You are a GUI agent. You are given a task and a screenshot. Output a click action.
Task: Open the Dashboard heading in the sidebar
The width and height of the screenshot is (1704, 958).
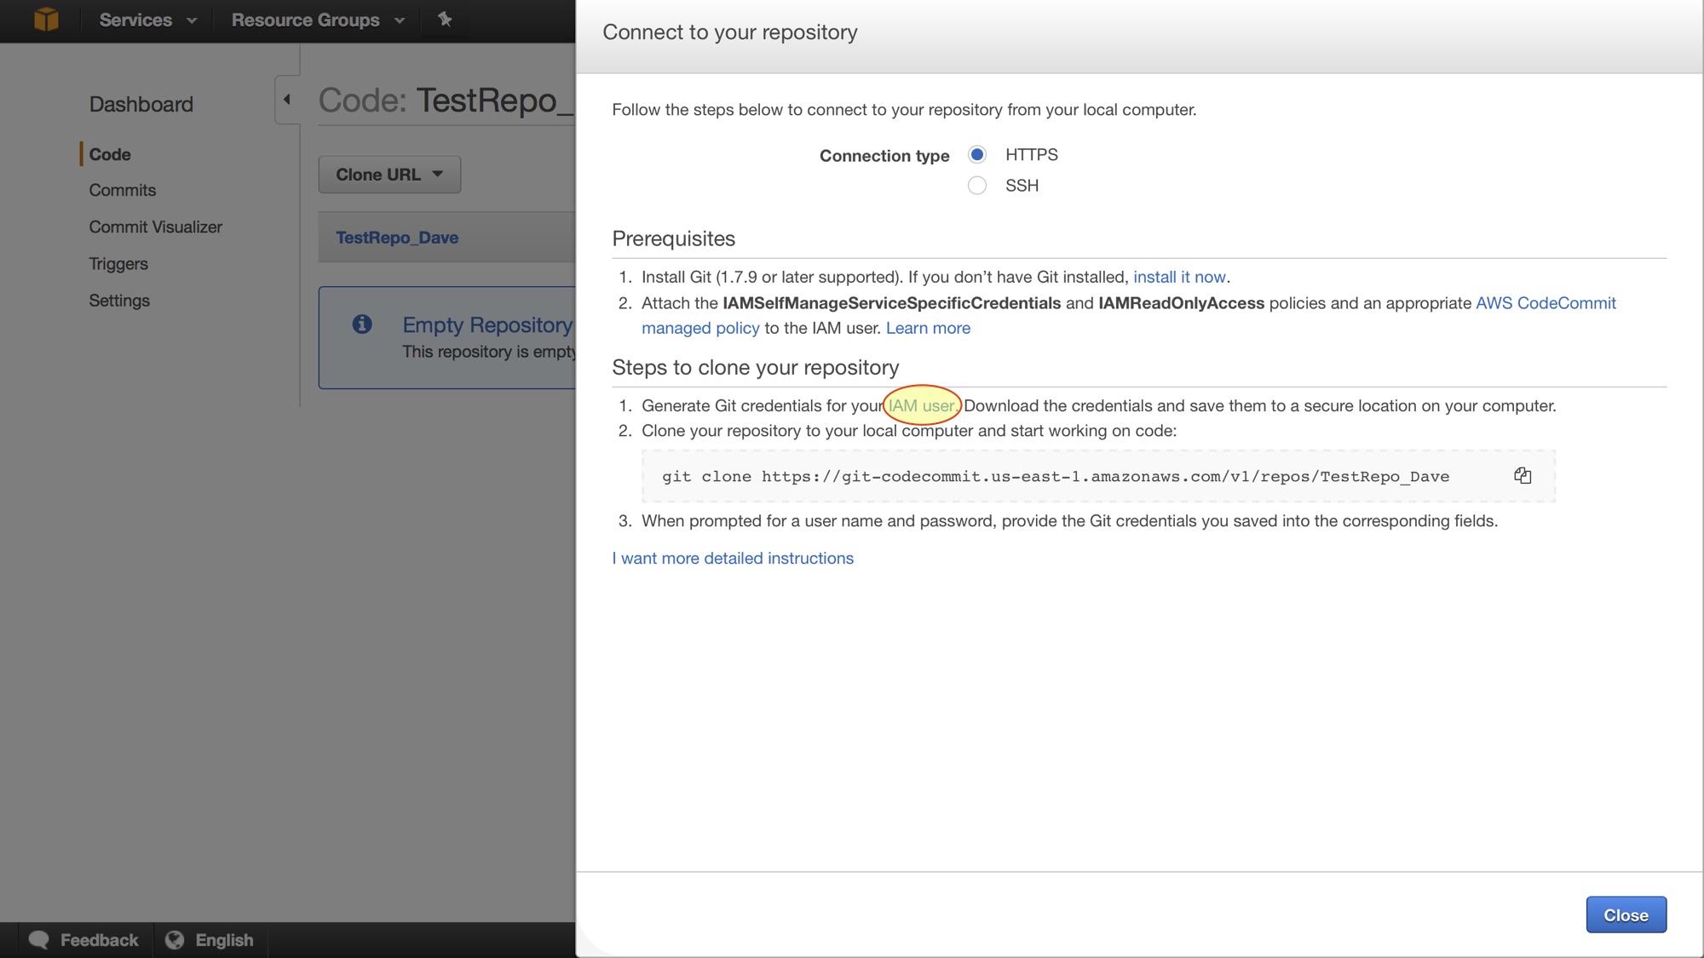click(x=141, y=105)
